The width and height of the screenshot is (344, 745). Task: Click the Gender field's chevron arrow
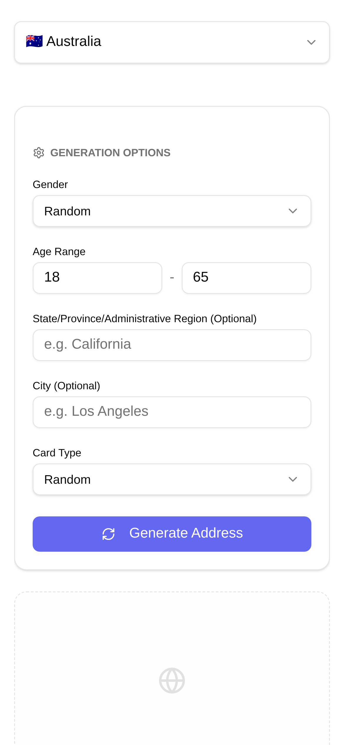[x=293, y=211]
